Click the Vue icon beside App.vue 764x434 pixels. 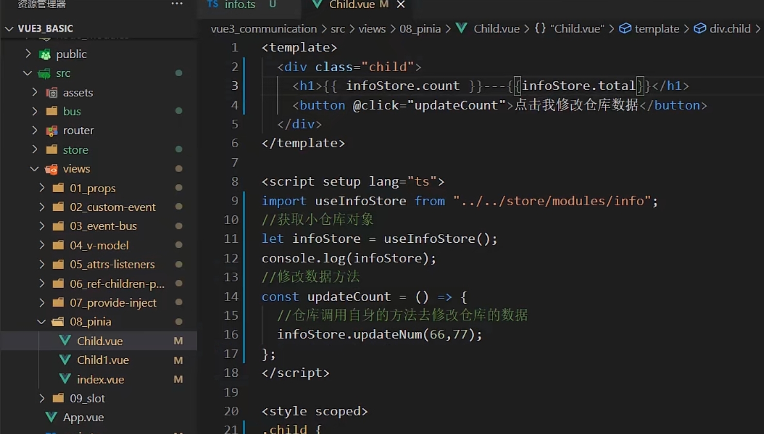51,417
